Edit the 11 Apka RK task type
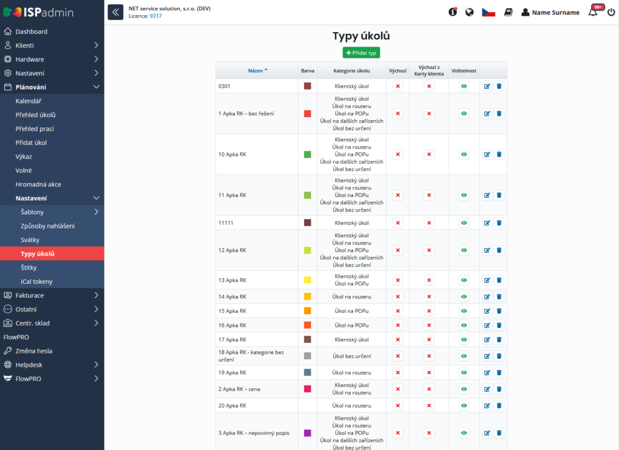Screen dimensions: 619x450 pos(487,195)
